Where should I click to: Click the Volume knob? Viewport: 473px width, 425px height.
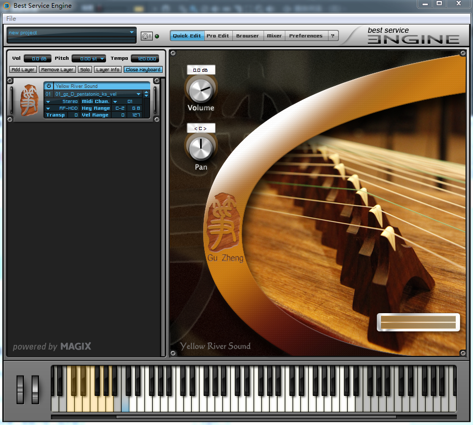coord(201,91)
